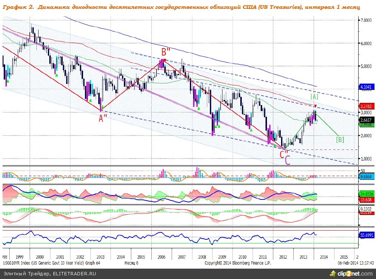Click the blue 55.6991 indicator value tag
Image resolution: width=376 pixels, height=279 pixels.
tap(367, 235)
